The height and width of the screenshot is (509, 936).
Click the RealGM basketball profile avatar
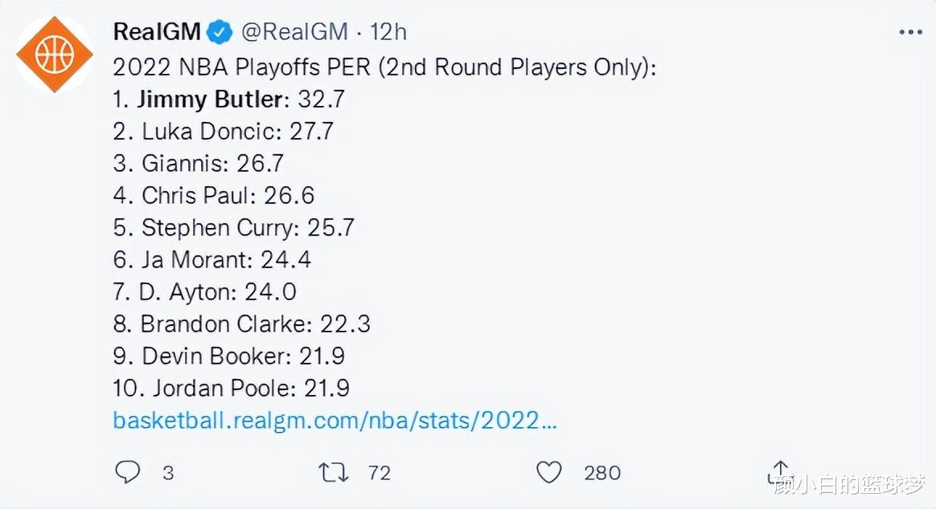(55, 55)
